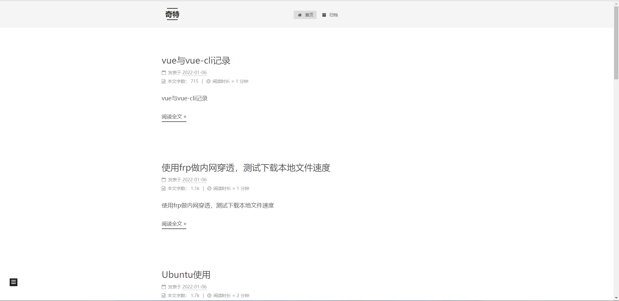Click the 奇特 site title logo
This screenshot has height=301, width=619.
tap(172, 14)
